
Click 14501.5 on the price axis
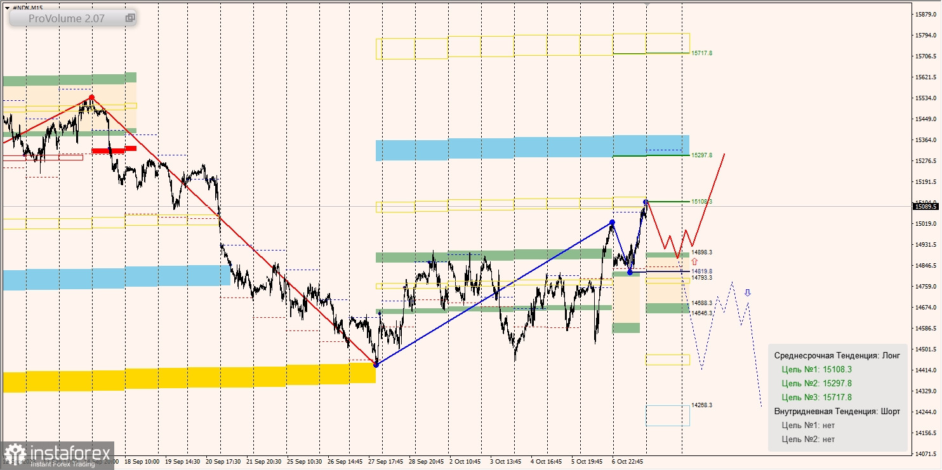click(926, 349)
